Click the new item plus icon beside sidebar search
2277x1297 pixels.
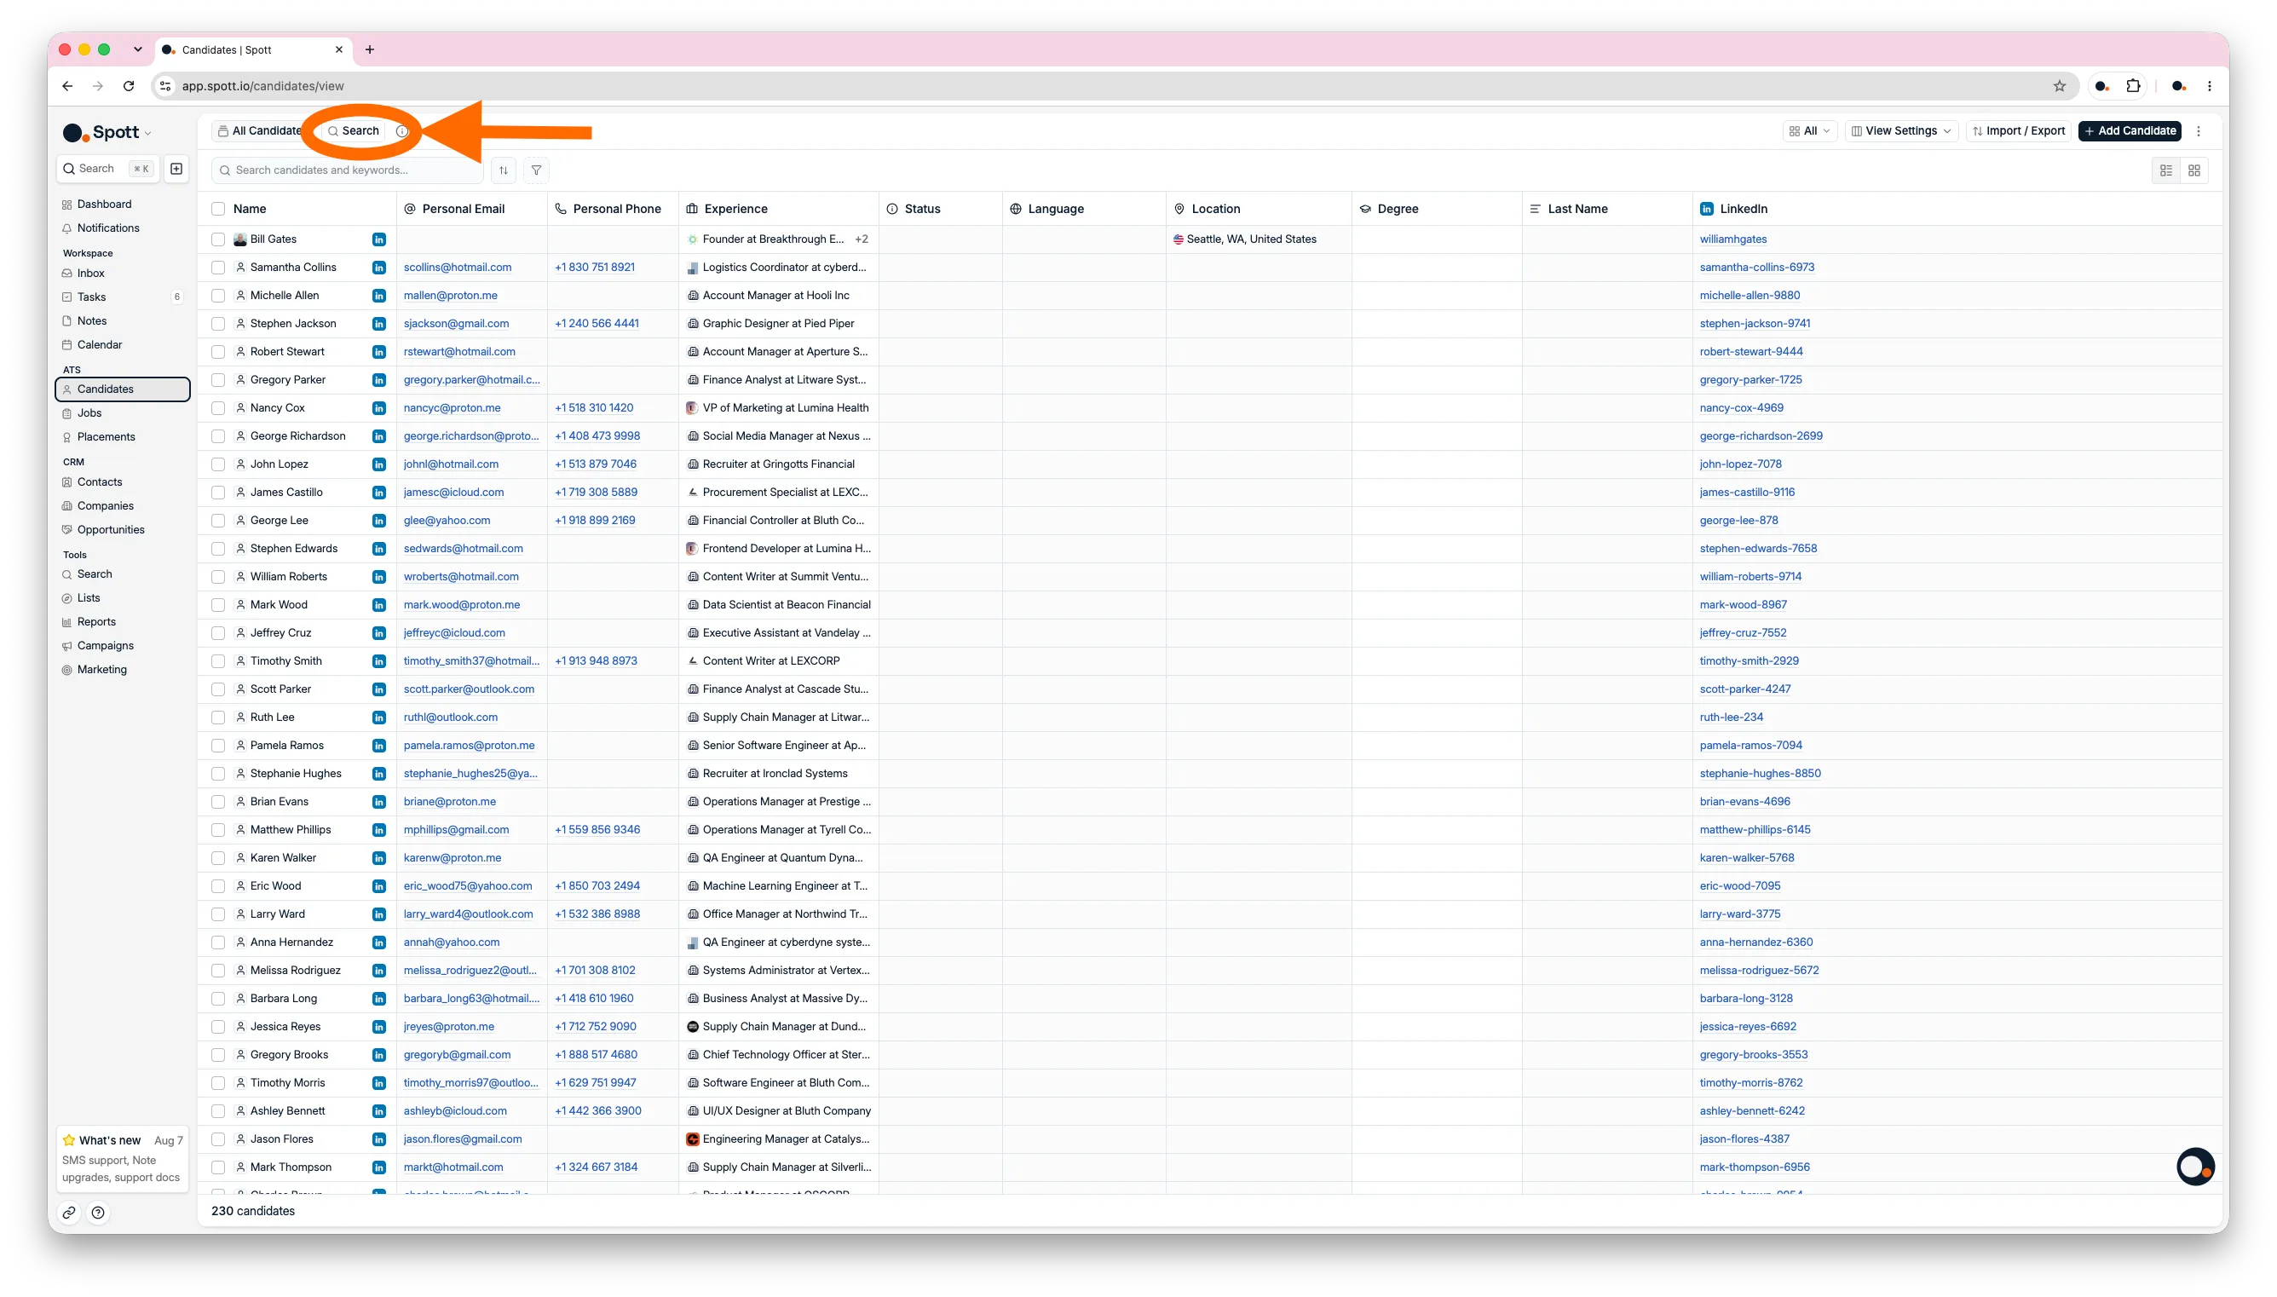176,169
